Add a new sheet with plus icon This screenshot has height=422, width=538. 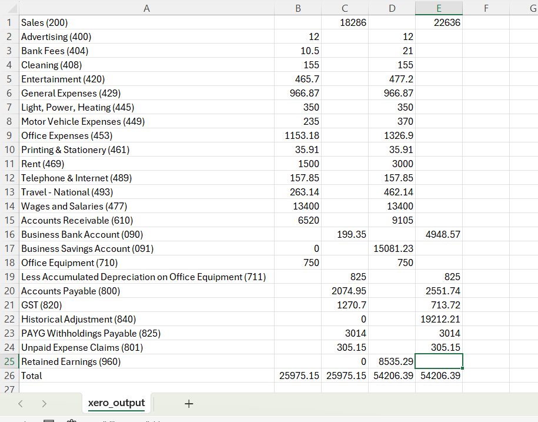(189, 404)
